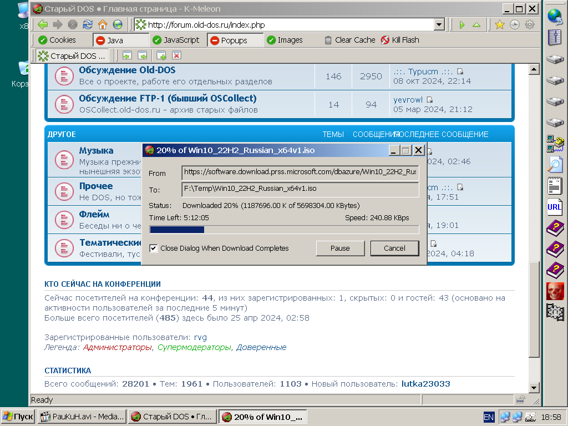The width and height of the screenshot is (568, 426).
Task: Open Доверенные legend link
Action: pos(261,347)
